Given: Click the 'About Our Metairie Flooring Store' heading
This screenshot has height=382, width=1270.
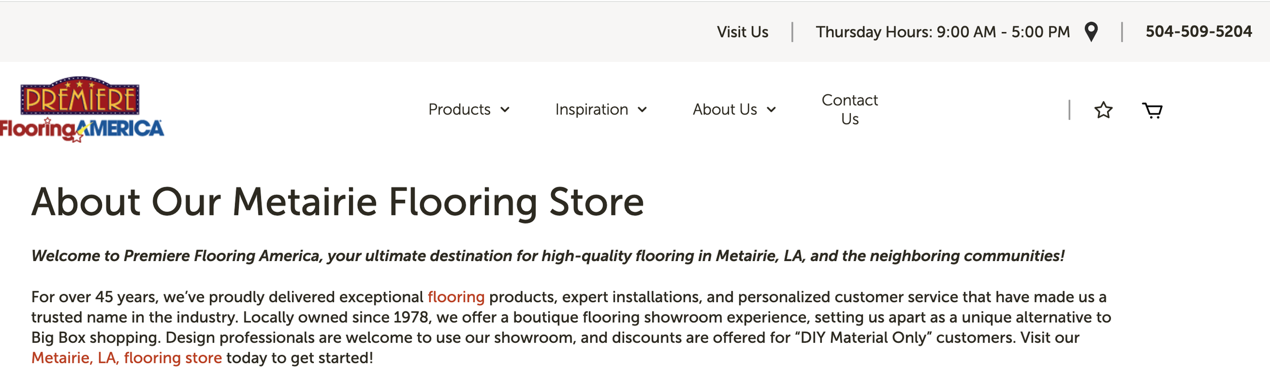Looking at the screenshot, I should 338,202.
